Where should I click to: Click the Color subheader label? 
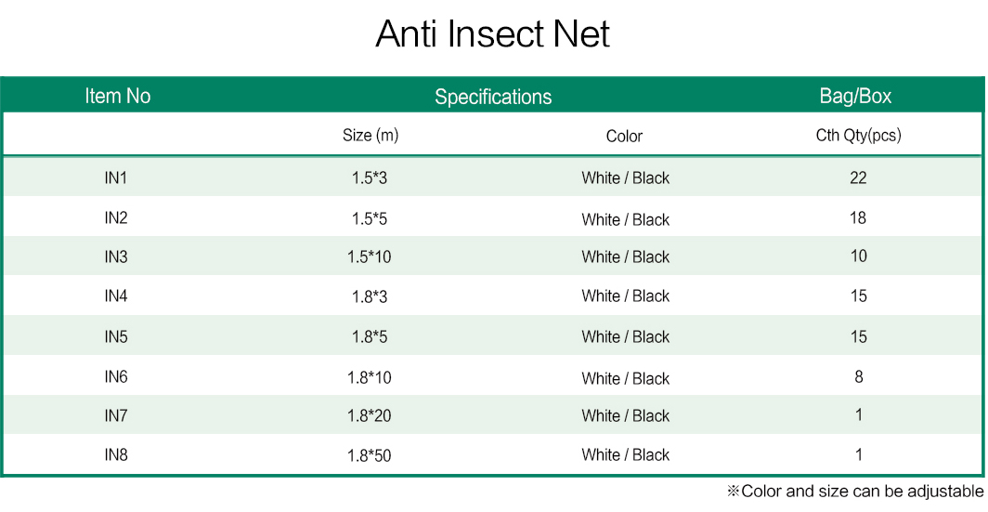coord(624,136)
